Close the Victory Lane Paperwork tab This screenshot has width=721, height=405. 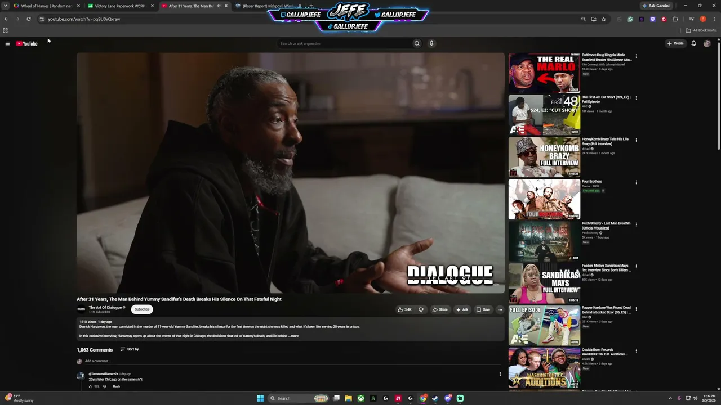click(x=152, y=6)
